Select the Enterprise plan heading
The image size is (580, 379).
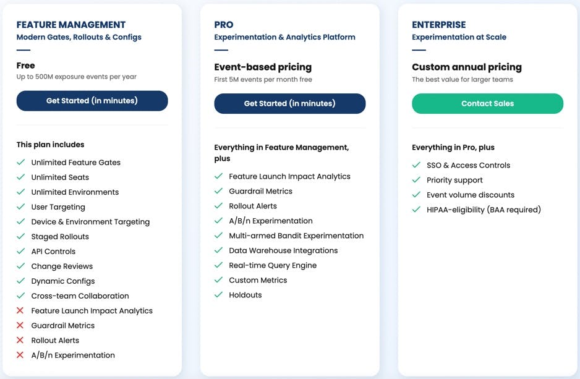tap(438, 25)
